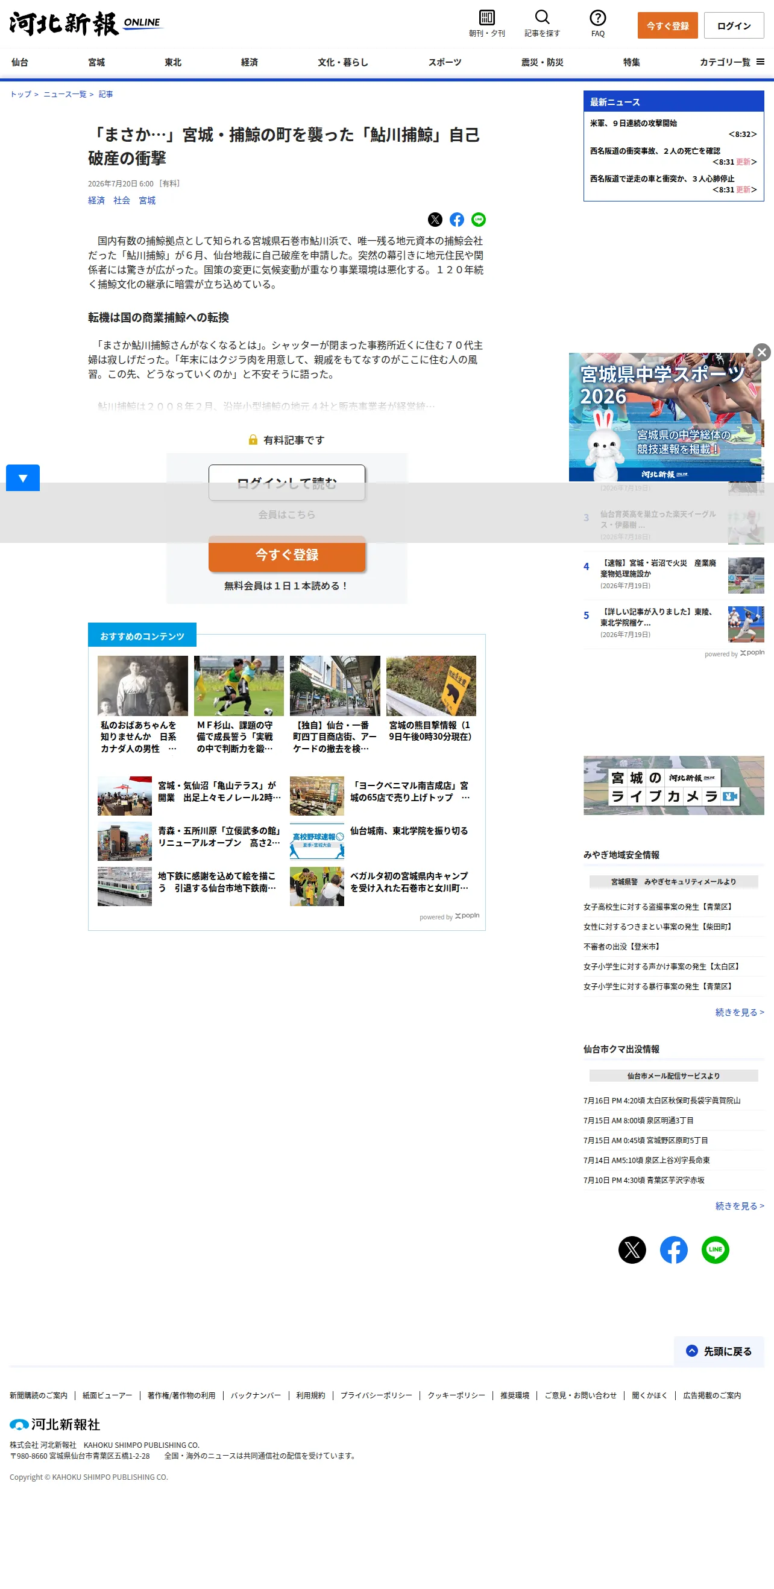Open the 記事を探す search icon
The width and height of the screenshot is (774, 1589).
543,24
